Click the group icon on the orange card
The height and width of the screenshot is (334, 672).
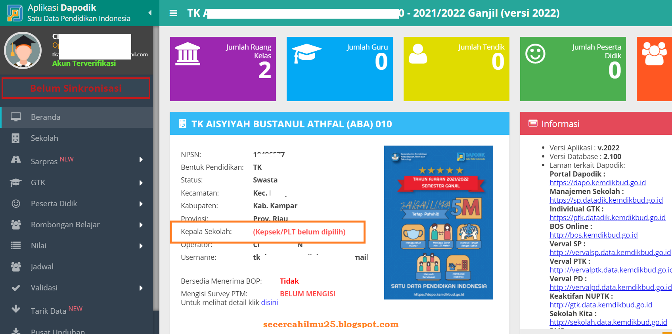pos(654,54)
